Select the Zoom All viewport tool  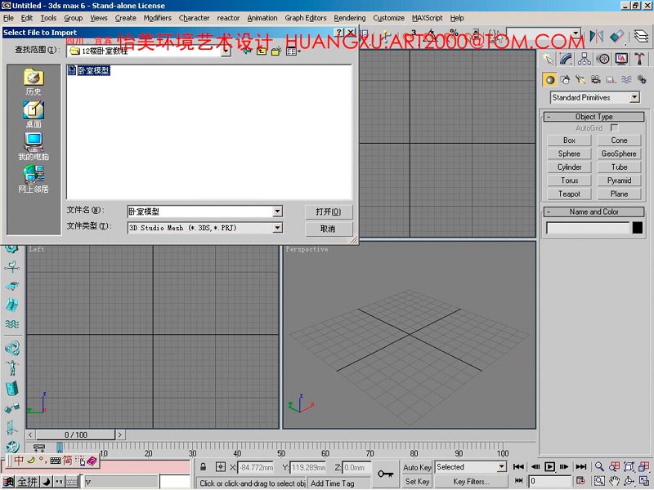614,466
